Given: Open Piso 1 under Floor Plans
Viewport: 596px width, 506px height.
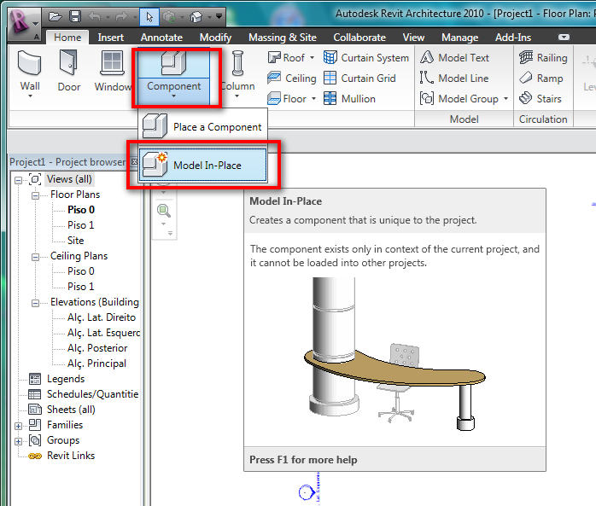Looking at the screenshot, I should pyautogui.click(x=80, y=225).
